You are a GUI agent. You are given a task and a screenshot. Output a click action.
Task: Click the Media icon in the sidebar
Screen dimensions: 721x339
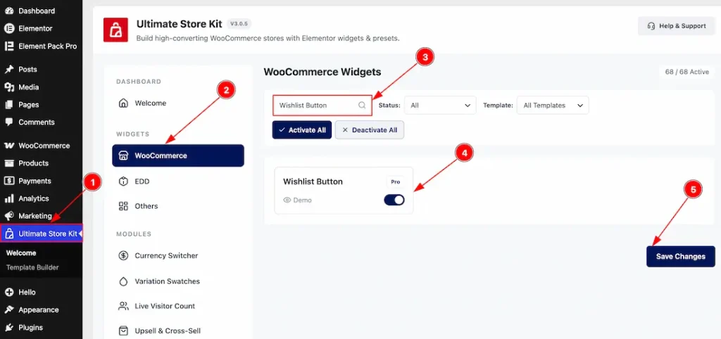click(x=8, y=87)
